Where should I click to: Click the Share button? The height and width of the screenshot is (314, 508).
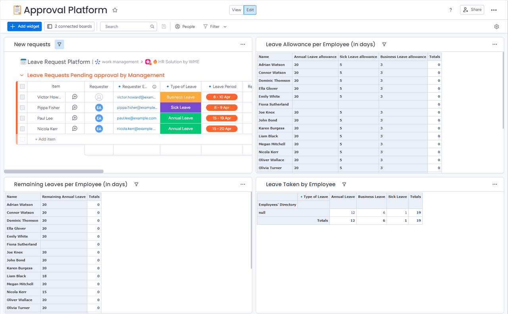(472, 10)
